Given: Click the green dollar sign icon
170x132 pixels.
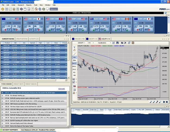Looking at the screenshot, I should coord(44,9).
